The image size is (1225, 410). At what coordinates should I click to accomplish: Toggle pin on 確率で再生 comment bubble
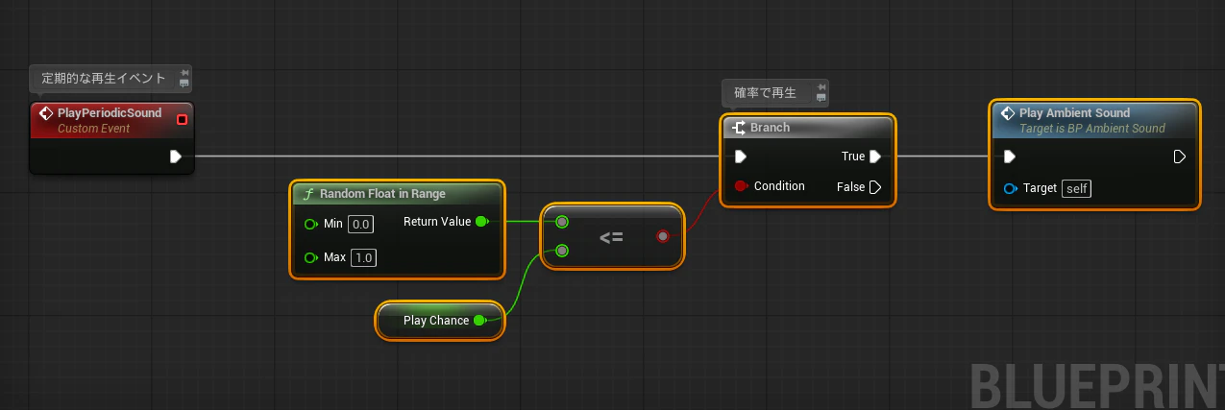click(821, 87)
